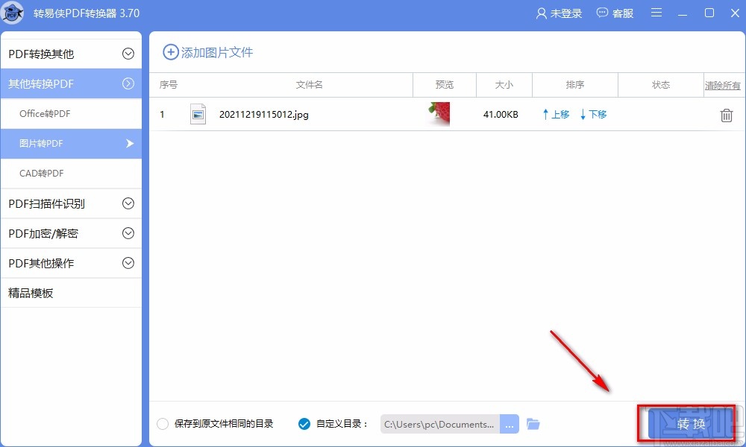This screenshot has height=447, width=746.
Task: Click the 转换 convert button
Action: (691, 423)
